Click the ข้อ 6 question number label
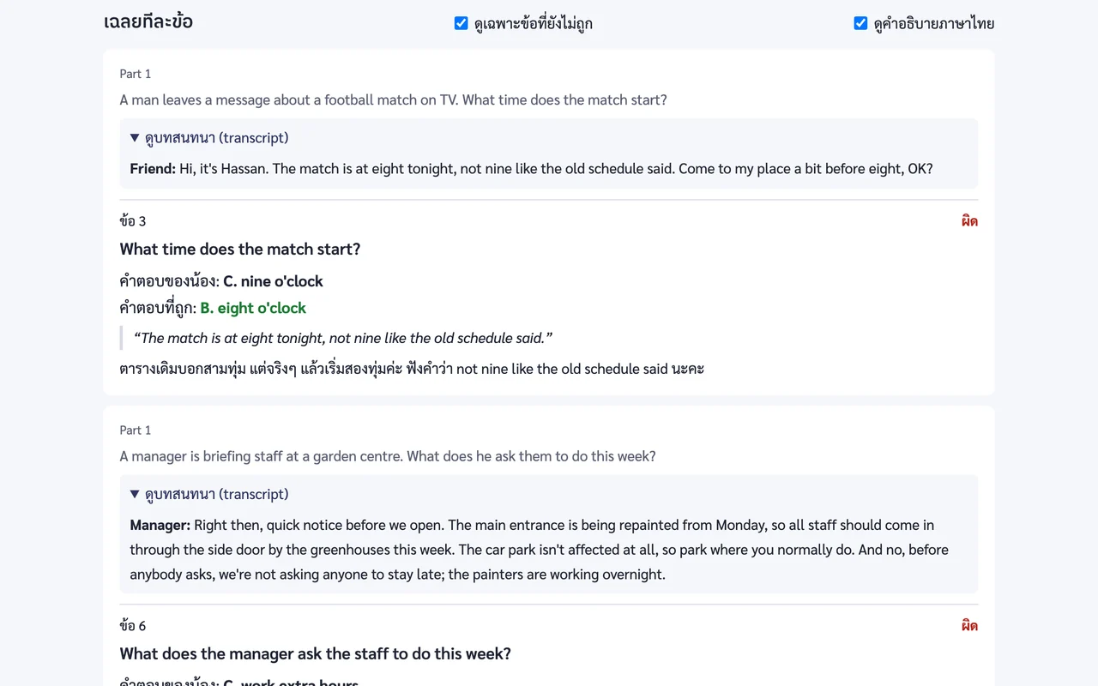The width and height of the screenshot is (1098, 686). [x=133, y=626]
